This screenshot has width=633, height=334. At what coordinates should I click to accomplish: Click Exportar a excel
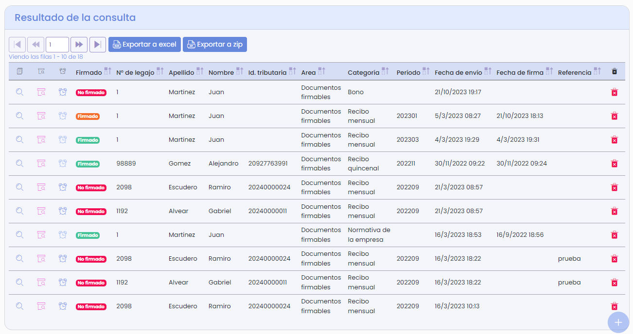click(144, 44)
